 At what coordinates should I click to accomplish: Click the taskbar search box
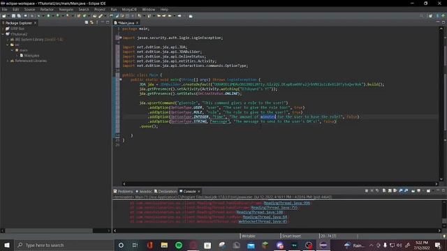[x=64, y=245]
